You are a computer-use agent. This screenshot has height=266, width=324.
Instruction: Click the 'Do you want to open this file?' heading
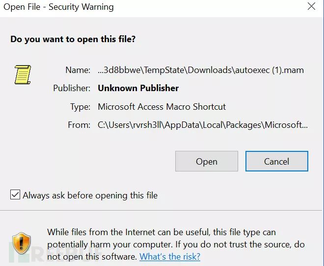click(x=73, y=39)
